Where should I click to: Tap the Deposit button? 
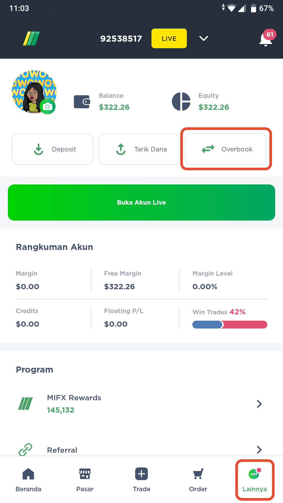(x=53, y=149)
